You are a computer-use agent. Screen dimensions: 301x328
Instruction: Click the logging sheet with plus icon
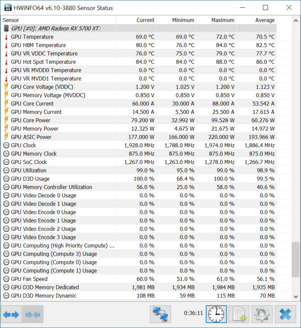point(239,314)
